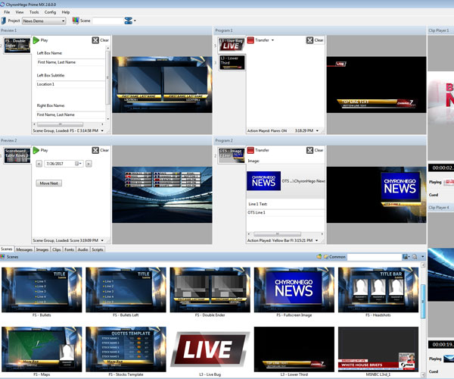Select the L3 - Live Bug scene thumbnail
The width and height of the screenshot is (454, 379).
click(x=210, y=349)
